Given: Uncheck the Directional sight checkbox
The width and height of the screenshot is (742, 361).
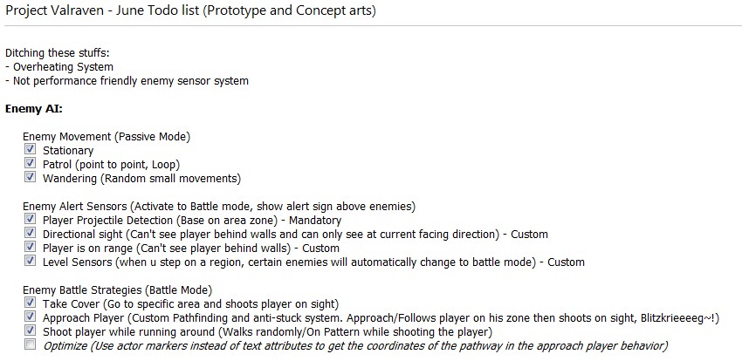Looking at the screenshot, I should [31, 234].
